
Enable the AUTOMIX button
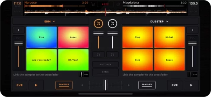(105, 64)
